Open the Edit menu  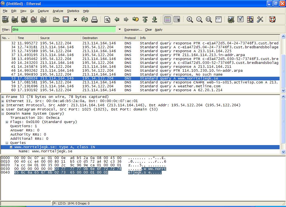point(14,11)
